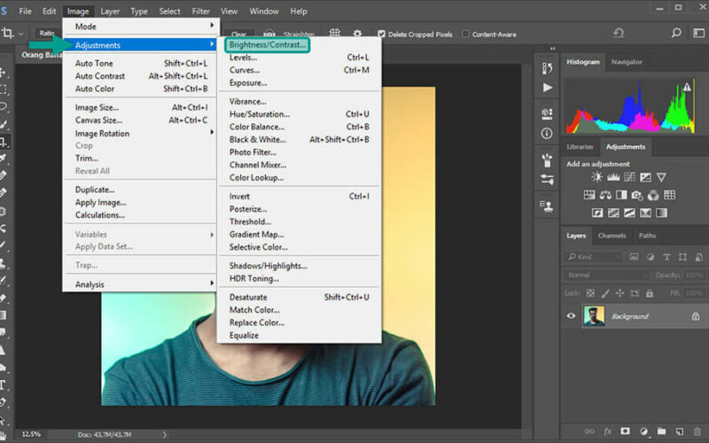Open the collapsed History panel icon
This screenshot has width=709, height=443.
coord(547,68)
